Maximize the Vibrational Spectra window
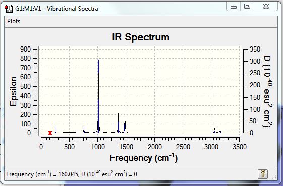Image resolution: width=283 pixels, height=186 pixels. click(247, 7)
